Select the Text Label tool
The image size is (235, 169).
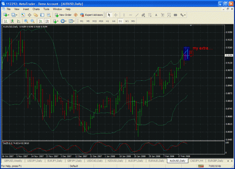click(x=162, y=15)
